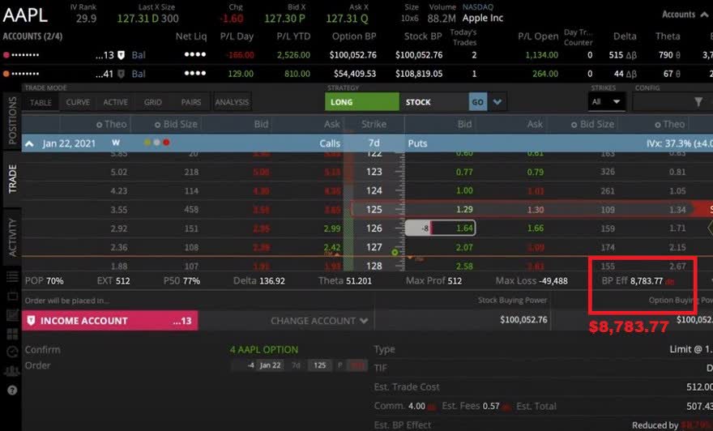
Task: Click the pink dot beside the ...13 account
Action: pos(6,55)
